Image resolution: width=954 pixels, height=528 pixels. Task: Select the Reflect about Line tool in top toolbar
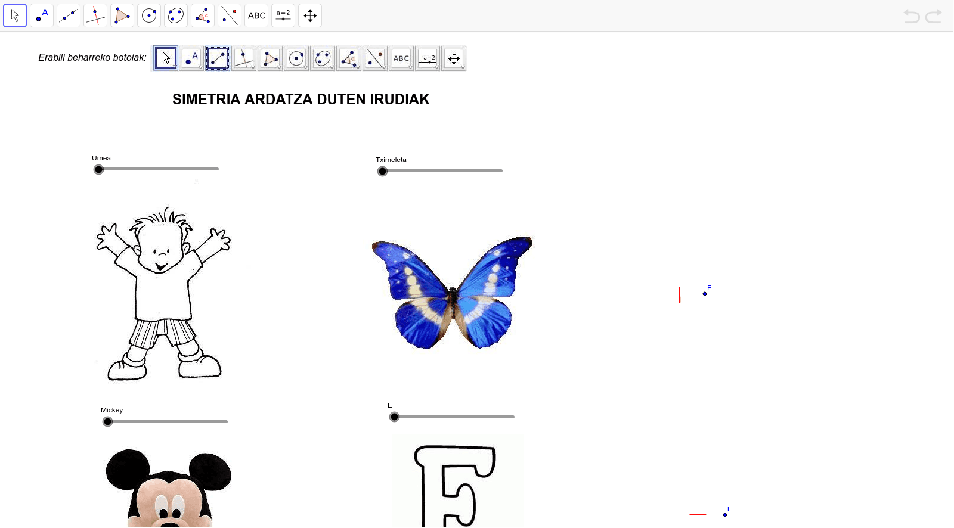[x=230, y=15]
